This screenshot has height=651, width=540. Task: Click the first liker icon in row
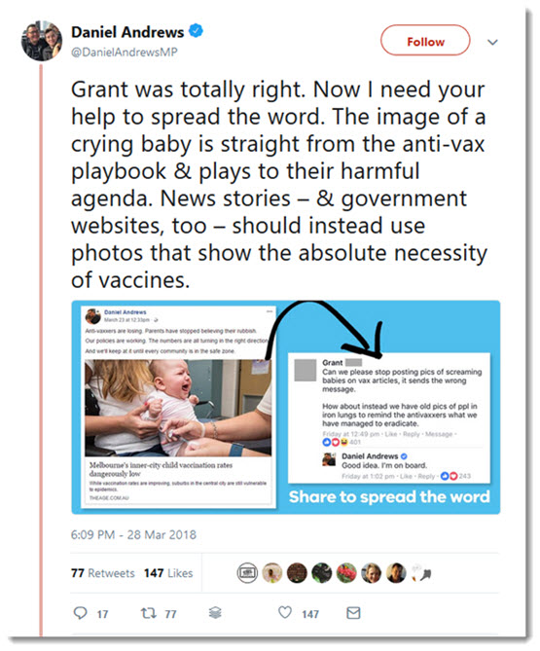pos(247,573)
